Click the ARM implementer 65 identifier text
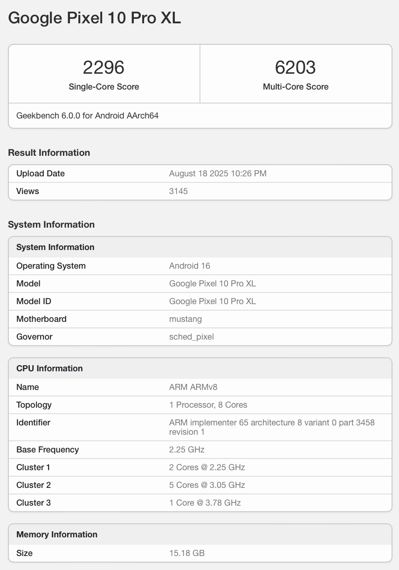This screenshot has height=570, width=399. pyautogui.click(x=272, y=427)
